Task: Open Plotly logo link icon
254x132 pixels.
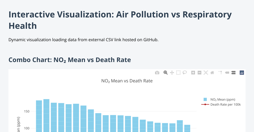Action: click(x=242, y=73)
